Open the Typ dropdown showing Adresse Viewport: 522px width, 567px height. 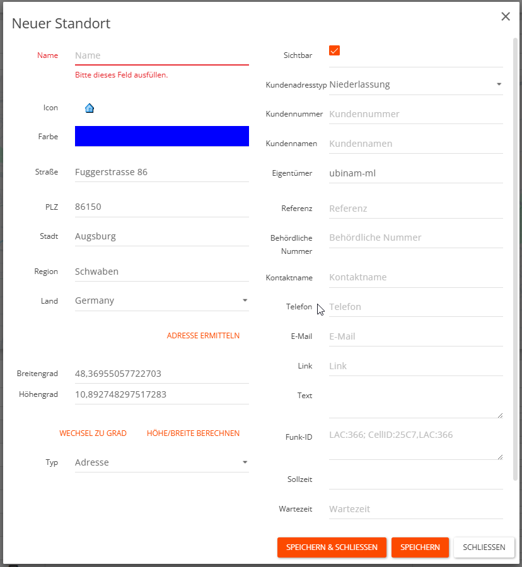click(x=161, y=462)
